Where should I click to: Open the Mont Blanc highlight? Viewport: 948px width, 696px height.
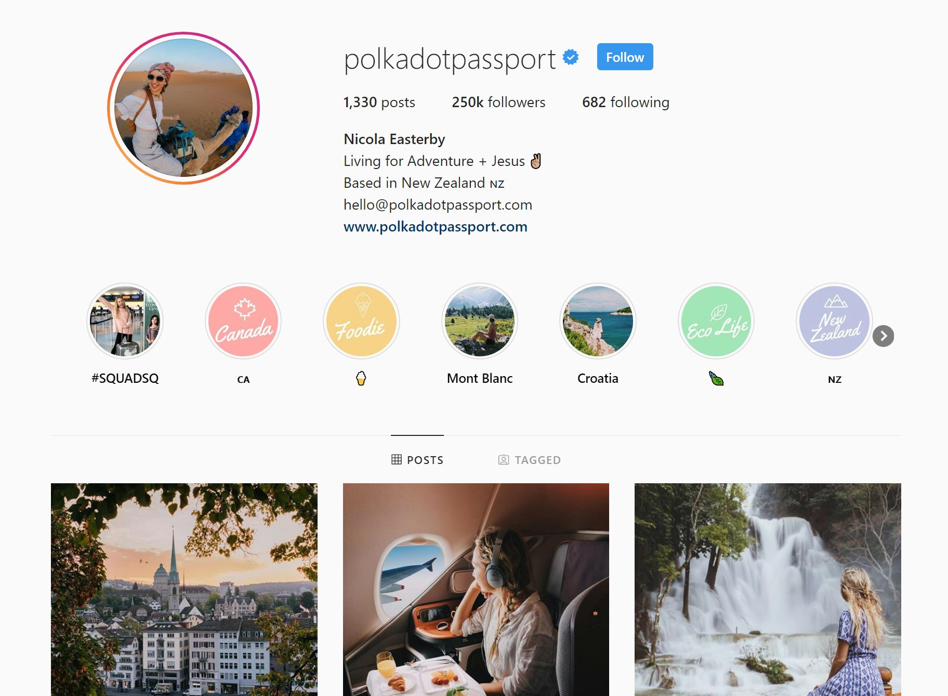480,321
